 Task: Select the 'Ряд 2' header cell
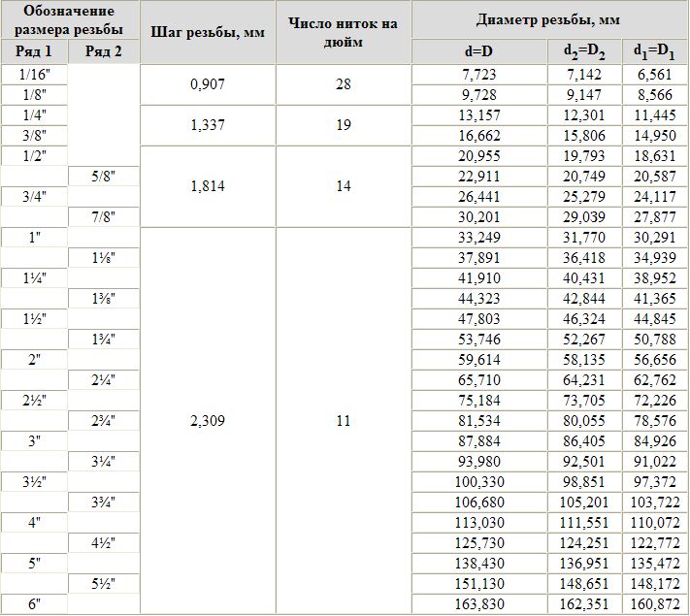pyautogui.click(x=104, y=51)
